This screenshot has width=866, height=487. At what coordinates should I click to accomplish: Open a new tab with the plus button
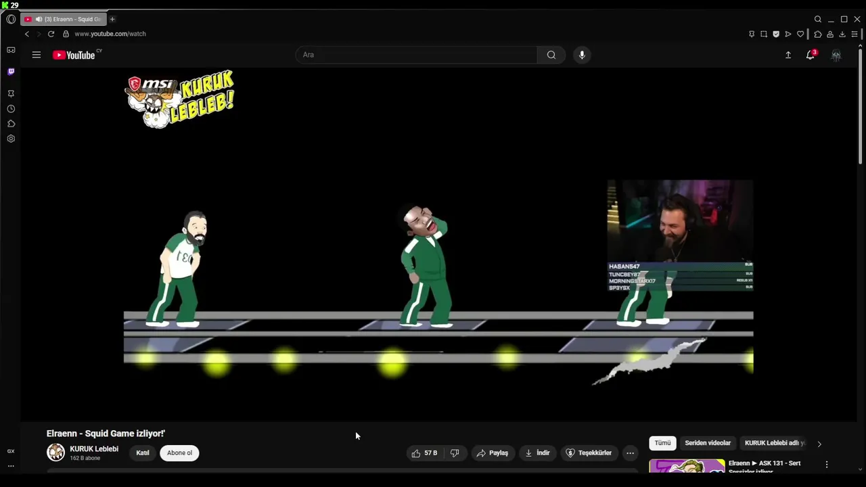coord(112,19)
